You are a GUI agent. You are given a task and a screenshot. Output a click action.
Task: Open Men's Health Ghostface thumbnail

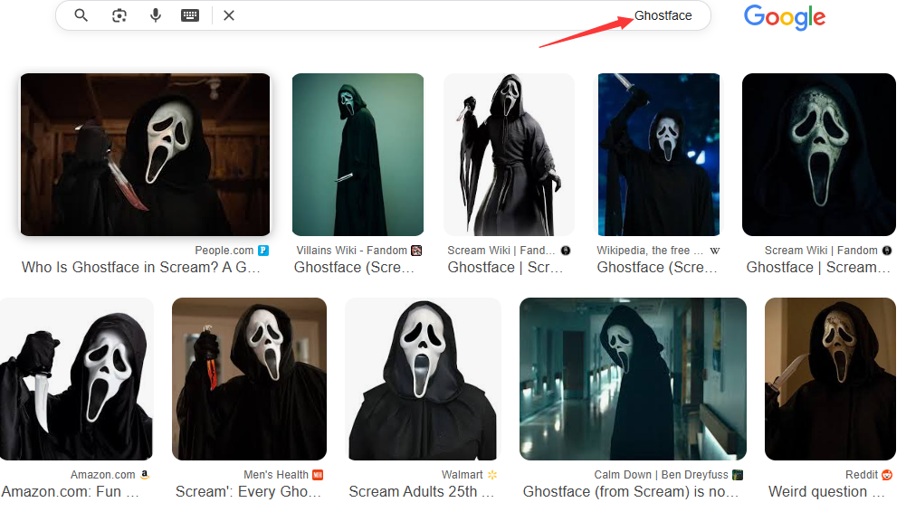tap(249, 379)
